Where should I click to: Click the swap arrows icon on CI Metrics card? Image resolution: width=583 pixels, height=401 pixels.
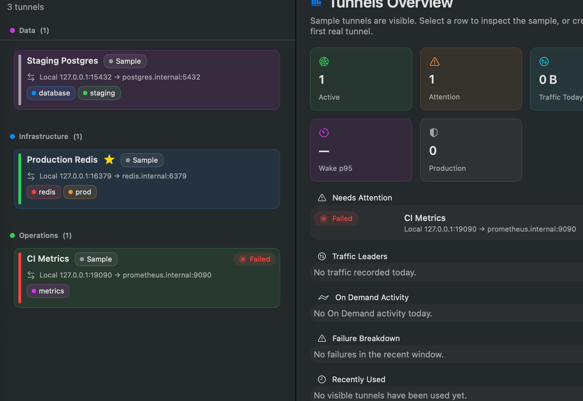click(x=31, y=275)
